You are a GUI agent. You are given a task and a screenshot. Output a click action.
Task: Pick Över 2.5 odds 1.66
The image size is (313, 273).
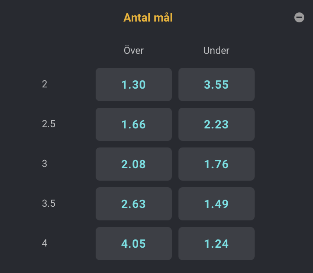(134, 124)
